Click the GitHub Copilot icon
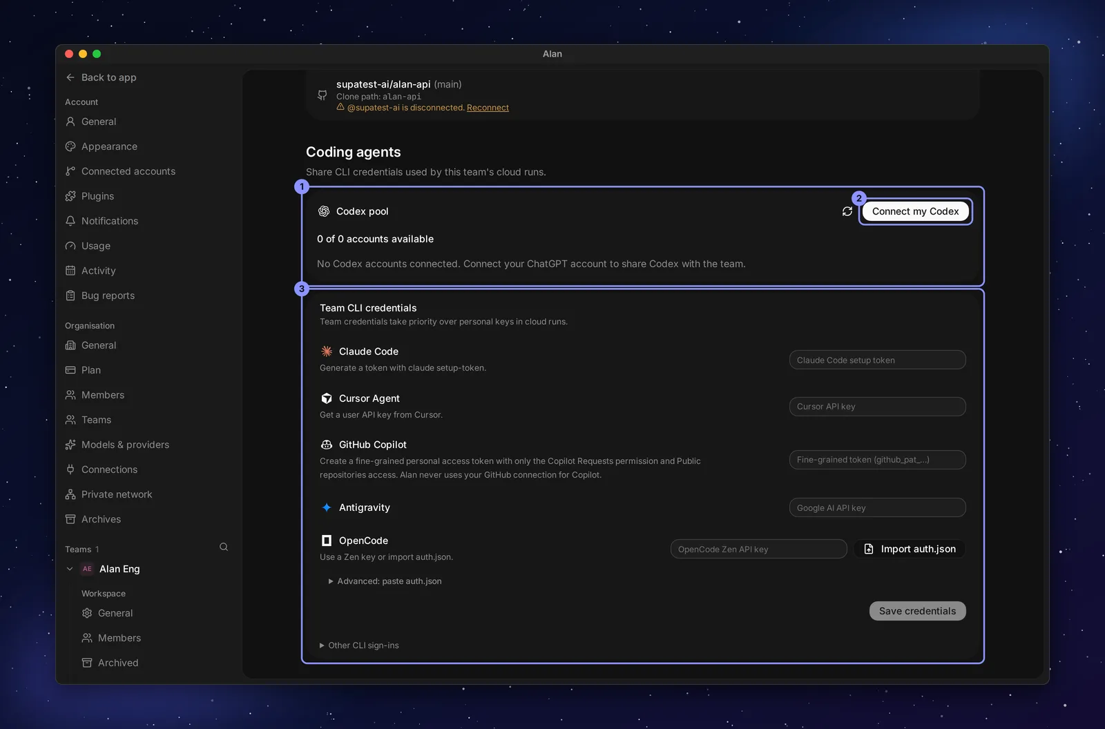 click(x=327, y=445)
